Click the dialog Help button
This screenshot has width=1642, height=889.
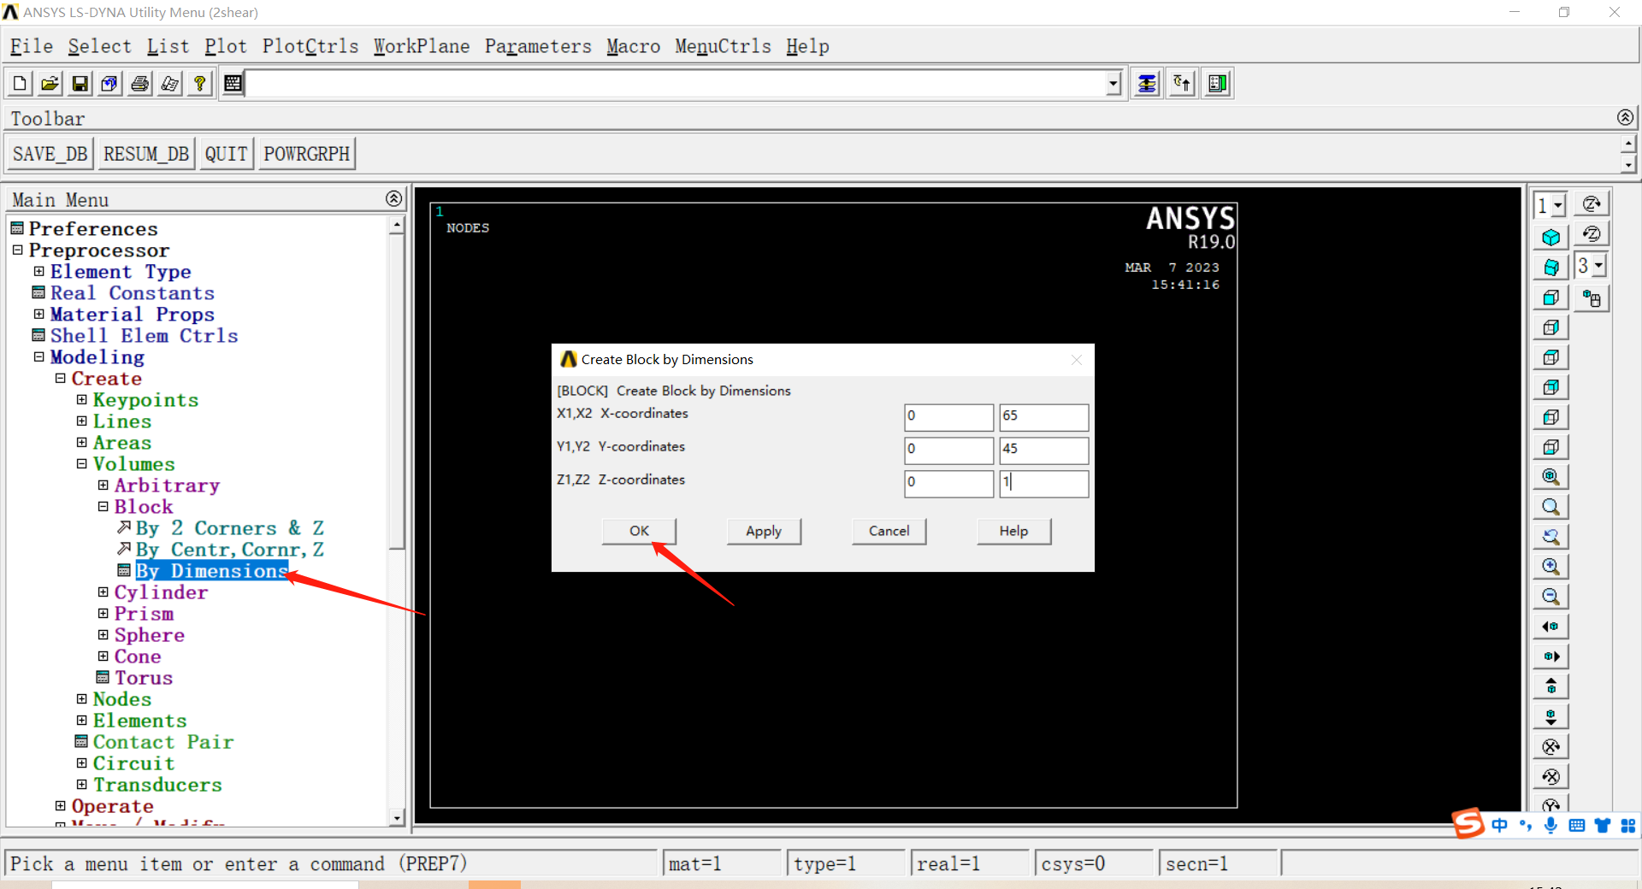pos(1013,531)
